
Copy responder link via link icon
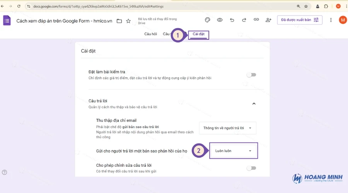(x=256, y=20)
